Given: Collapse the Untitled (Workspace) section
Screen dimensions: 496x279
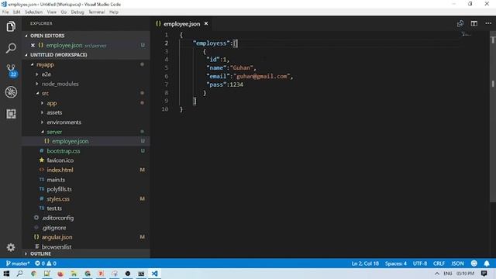Looking at the screenshot, I should [x=59, y=55].
